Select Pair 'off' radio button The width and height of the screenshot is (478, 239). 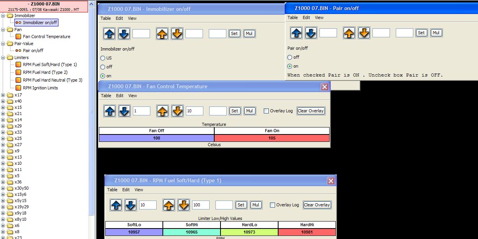[x=290, y=57]
